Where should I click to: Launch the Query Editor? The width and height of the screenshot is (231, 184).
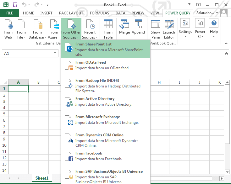coord(169,29)
